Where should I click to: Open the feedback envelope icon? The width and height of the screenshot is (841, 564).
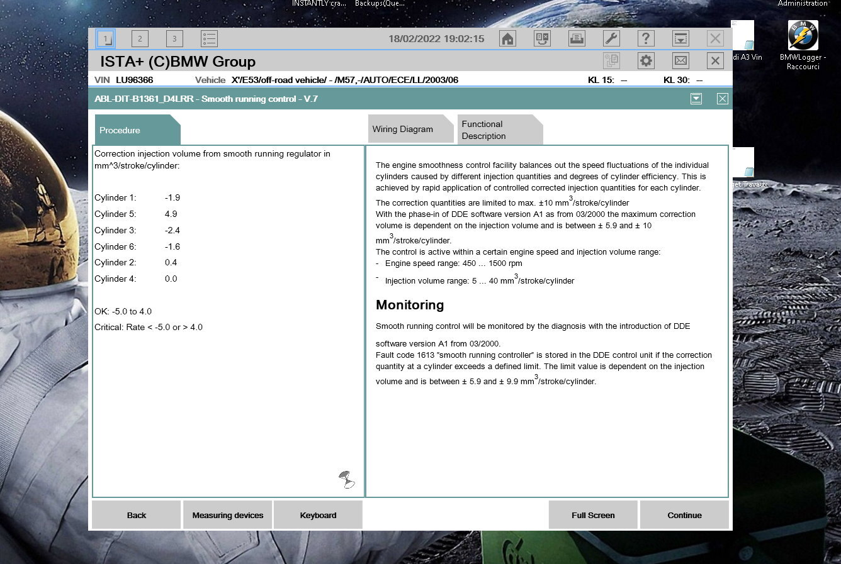pos(680,61)
